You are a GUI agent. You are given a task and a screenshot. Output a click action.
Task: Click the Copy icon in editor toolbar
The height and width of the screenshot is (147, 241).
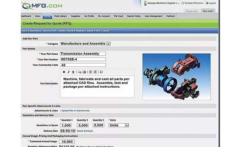click(x=80, y=72)
